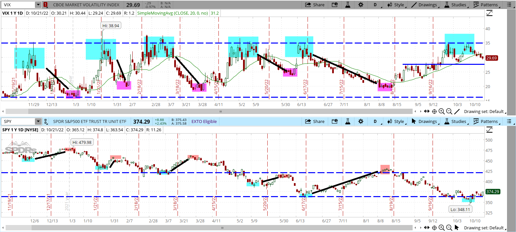The height and width of the screenshot is (232, 516).
Task: Click VIX symbol input field
Action: point(17,5)
